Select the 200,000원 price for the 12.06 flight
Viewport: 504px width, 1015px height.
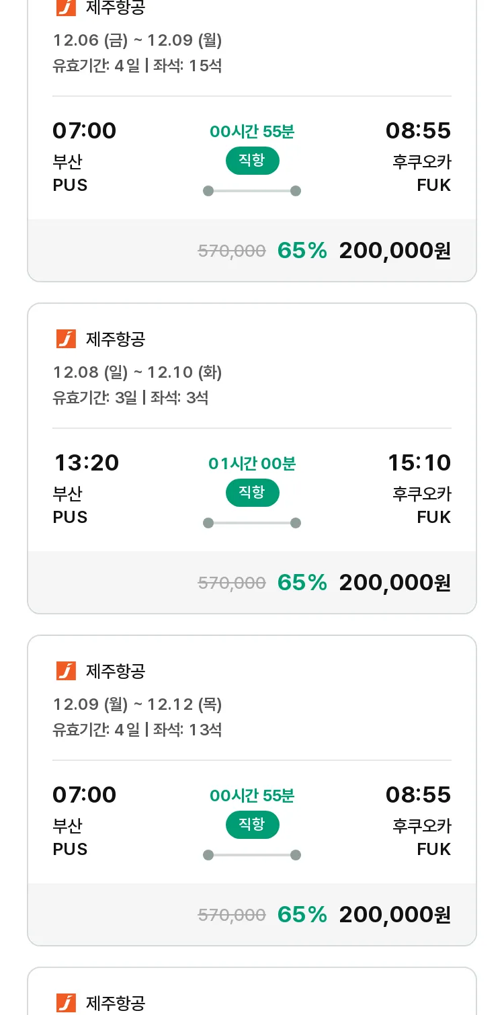tap(394, 251)
